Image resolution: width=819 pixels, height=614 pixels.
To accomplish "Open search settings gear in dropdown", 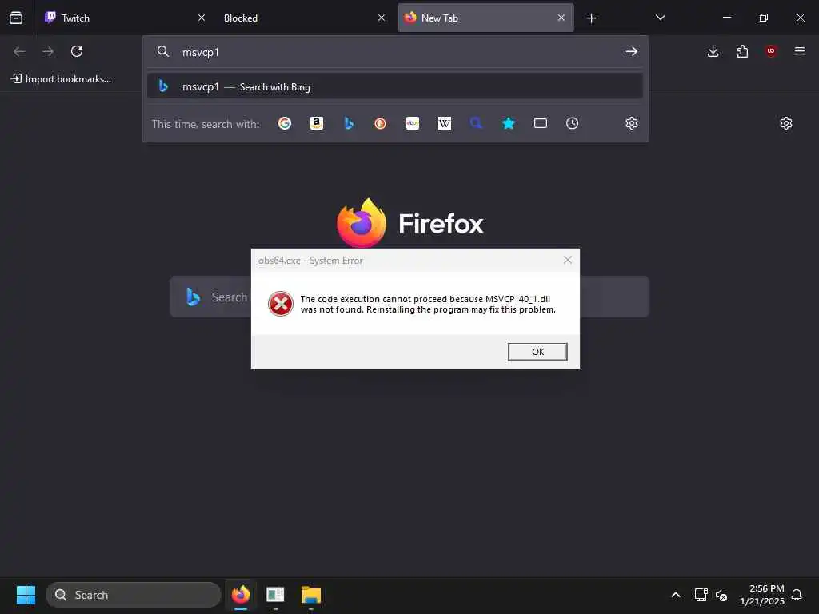I will click(632, 123).
